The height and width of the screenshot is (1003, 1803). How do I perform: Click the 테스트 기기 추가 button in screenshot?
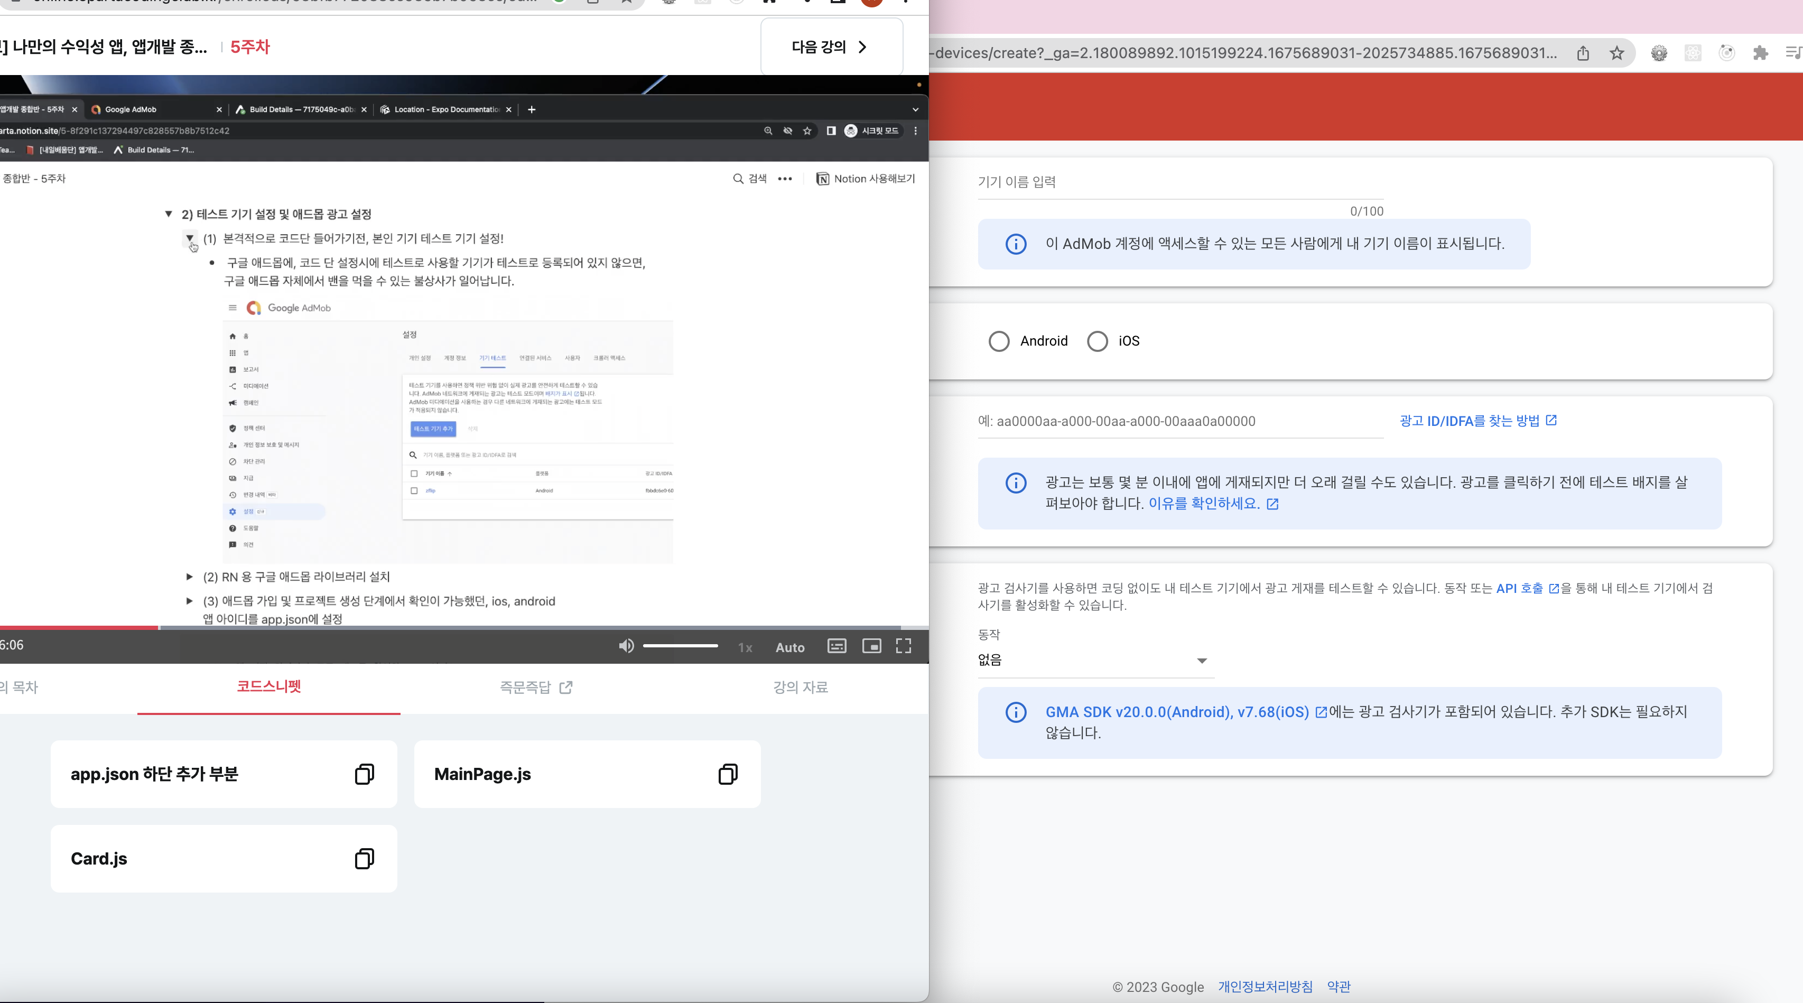click(x=433, y=429)
